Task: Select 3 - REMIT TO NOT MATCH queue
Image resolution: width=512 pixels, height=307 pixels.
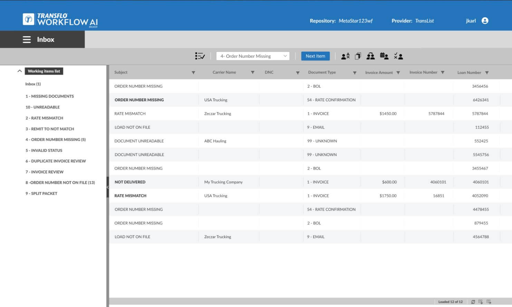Action: (50, 129)
